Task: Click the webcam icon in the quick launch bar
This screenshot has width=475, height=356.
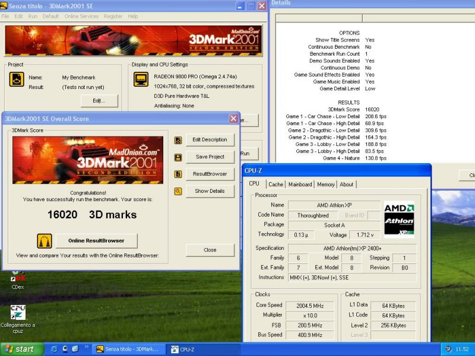Action: 65,349
